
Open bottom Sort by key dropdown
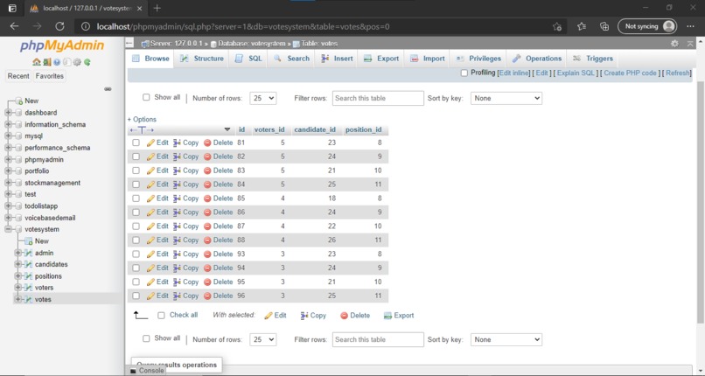click(506, 339)
